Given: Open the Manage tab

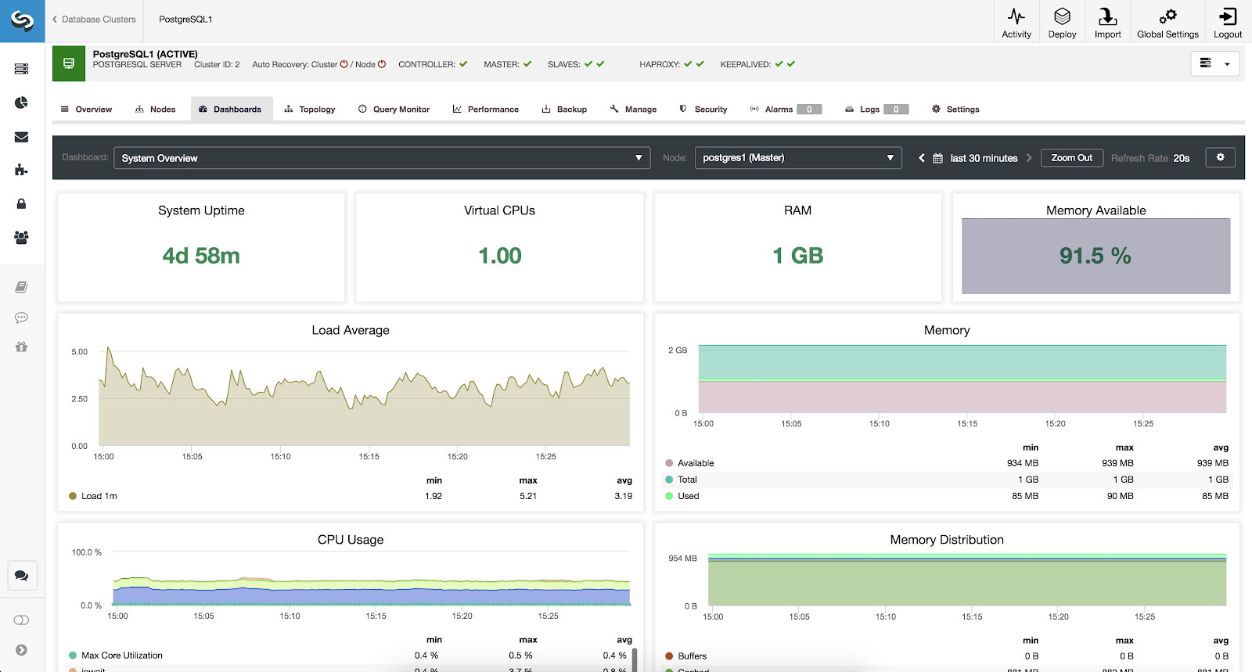Looking at the screenshot, I should coord(633,110).
